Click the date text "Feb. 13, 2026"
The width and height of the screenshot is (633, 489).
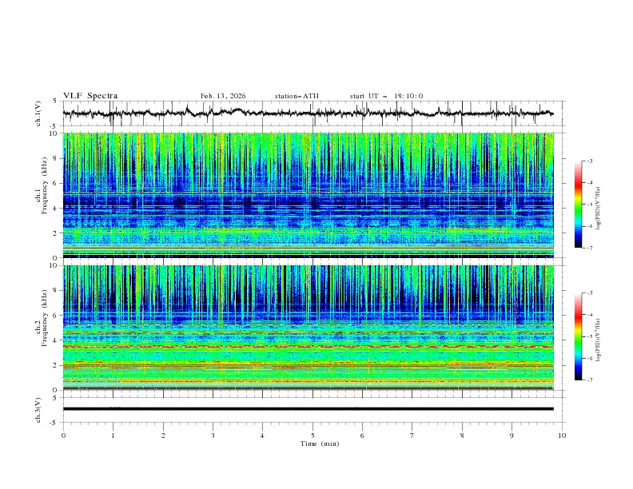pos(223,96)
